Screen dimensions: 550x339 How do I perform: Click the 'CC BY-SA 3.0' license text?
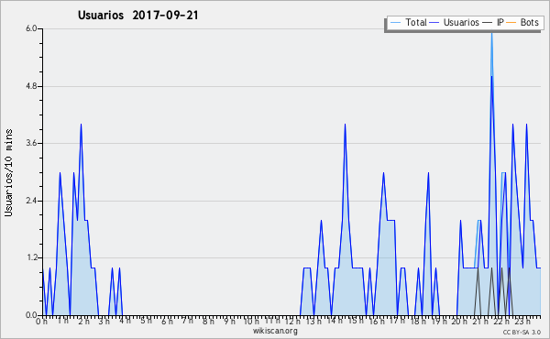coord(522,332)
